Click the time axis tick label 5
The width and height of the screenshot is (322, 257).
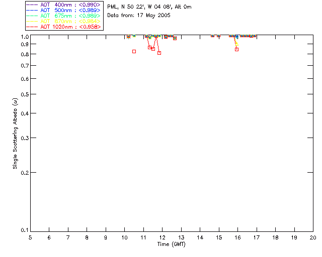click(x=30, y=237)
